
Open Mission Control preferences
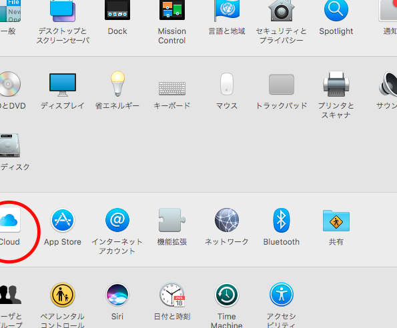172,10
